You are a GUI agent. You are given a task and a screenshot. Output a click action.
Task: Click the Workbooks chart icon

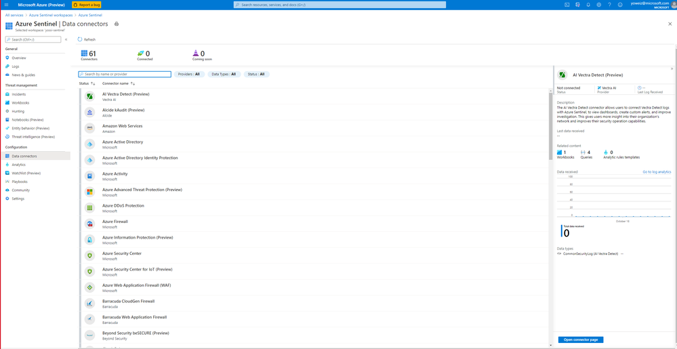[x=7, y=103]
